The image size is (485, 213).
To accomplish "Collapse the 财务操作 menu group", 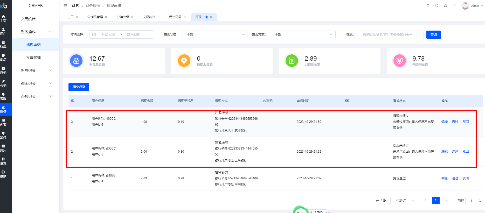I will pyautogui.click(x=36, y=32).
